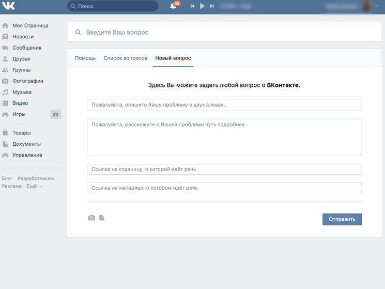Attach a photo using the camera icon
This screenshot has height=289, width=385.
(91, 218)
